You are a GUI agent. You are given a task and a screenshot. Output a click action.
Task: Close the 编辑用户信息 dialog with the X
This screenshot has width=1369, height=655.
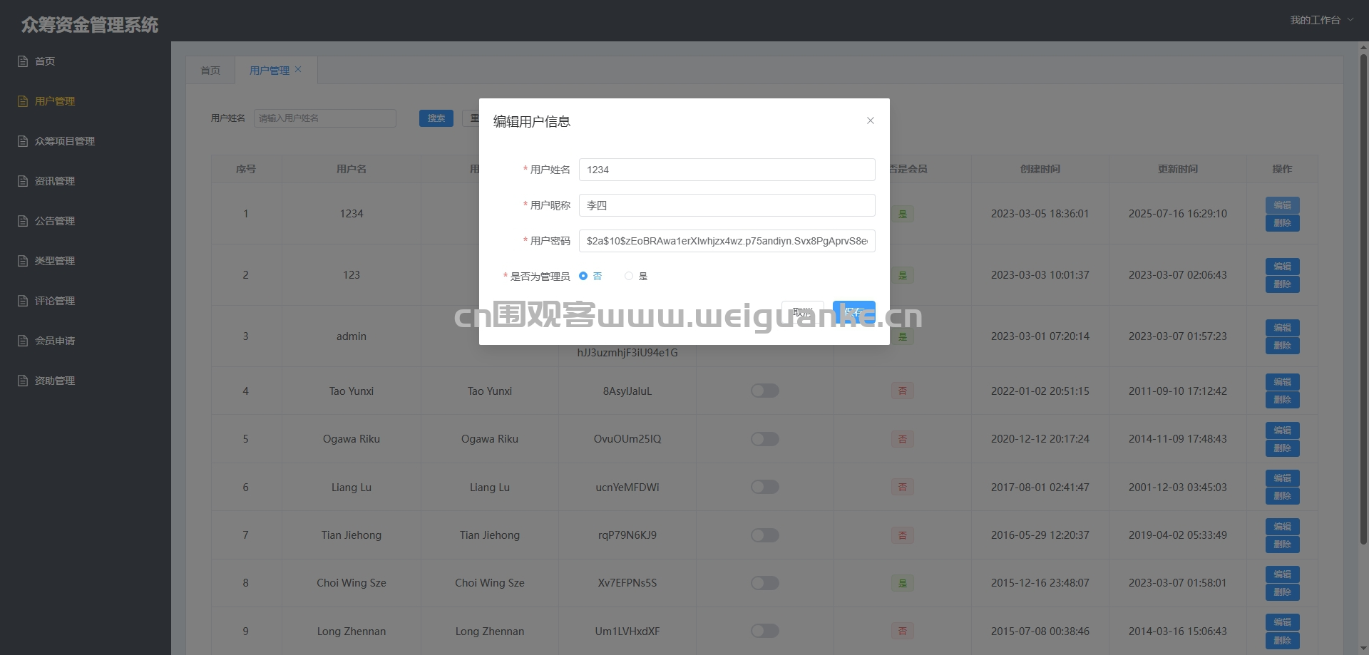click(x=871, y=120)
